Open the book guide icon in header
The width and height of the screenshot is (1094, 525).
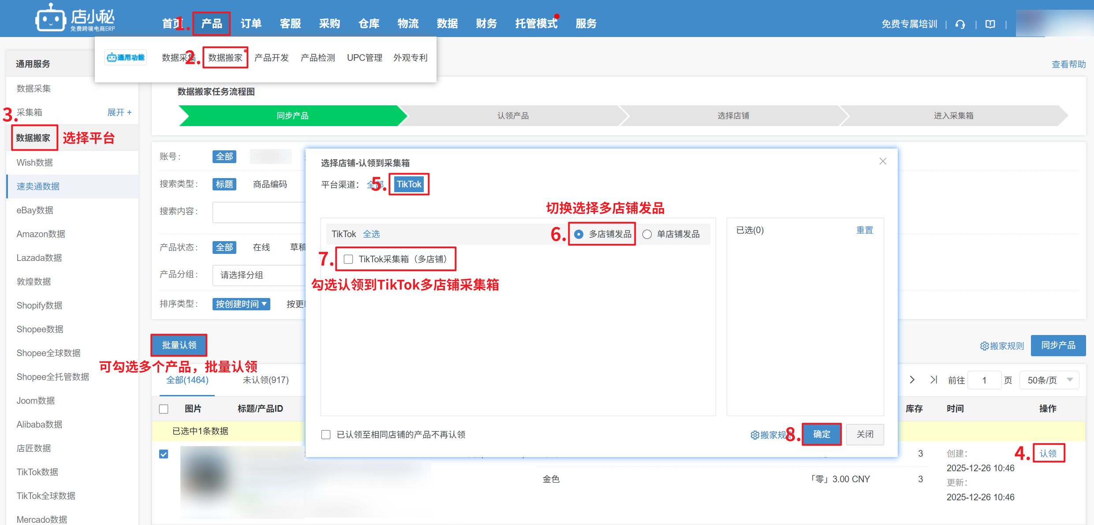point(990,24)
